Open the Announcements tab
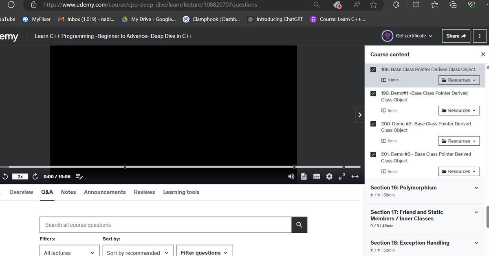Viewport: 489px width, 256px height. (105, 192)
